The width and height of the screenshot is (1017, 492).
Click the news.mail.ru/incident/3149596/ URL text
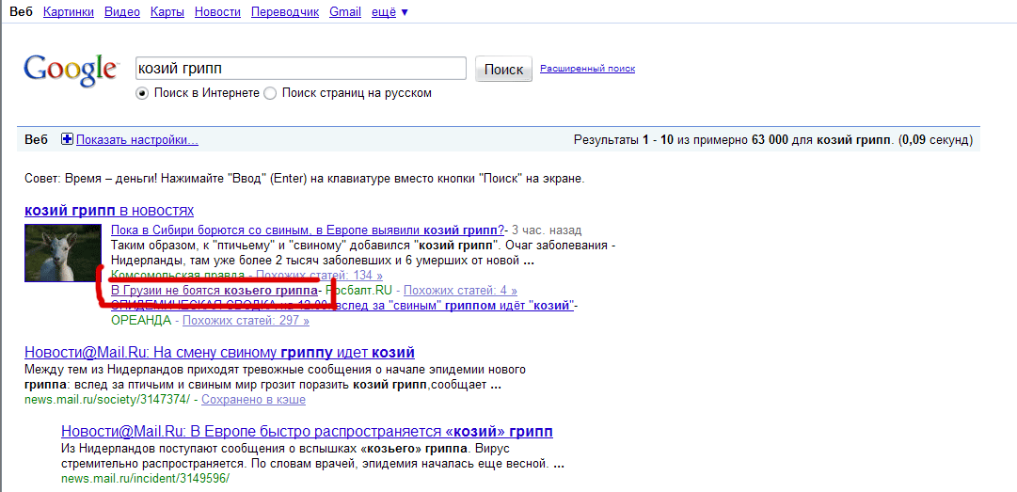(x=145, y=479)
